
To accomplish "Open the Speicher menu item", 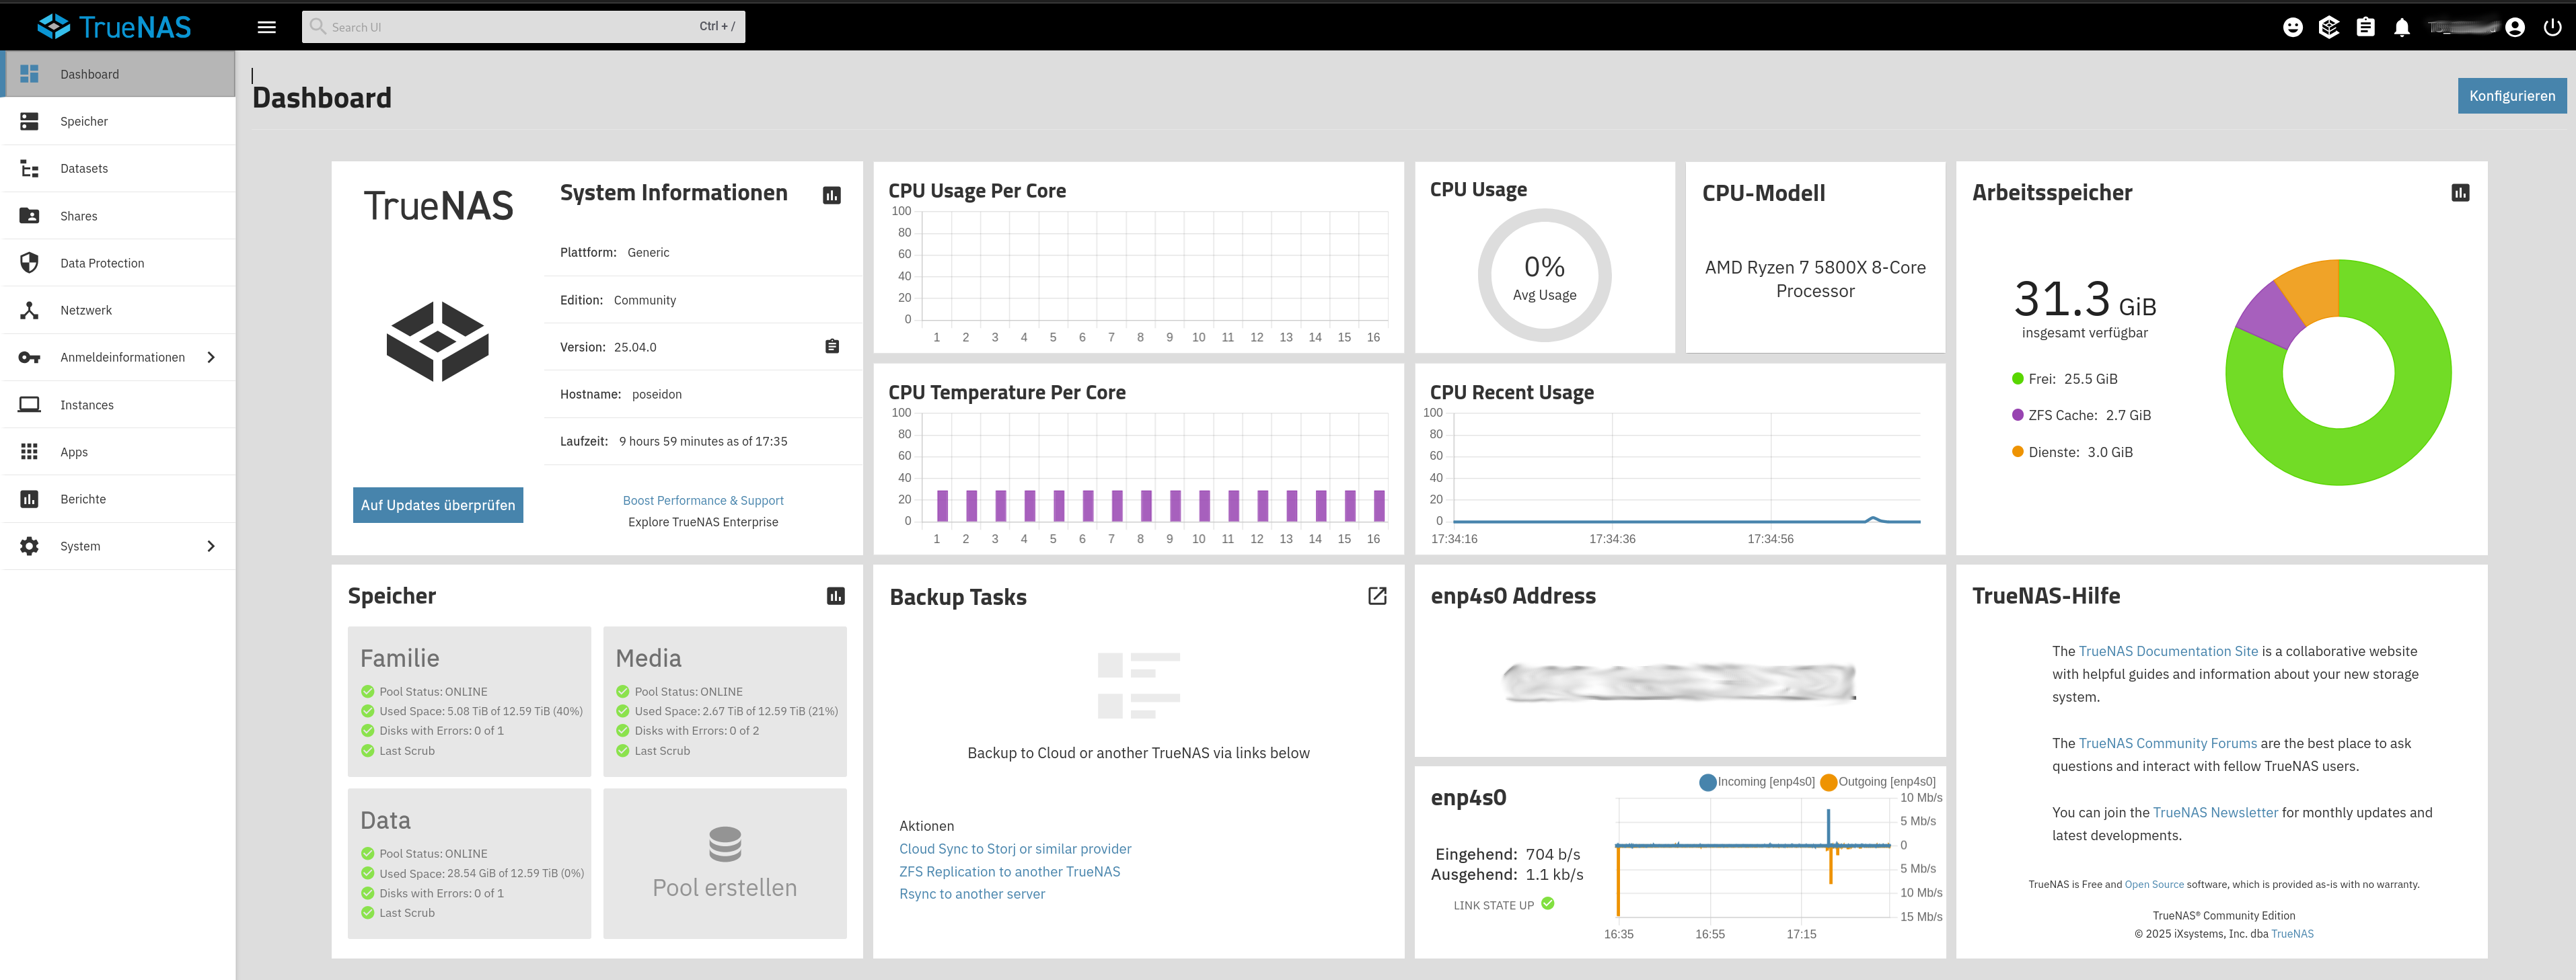I will click(x=118, y=121).
